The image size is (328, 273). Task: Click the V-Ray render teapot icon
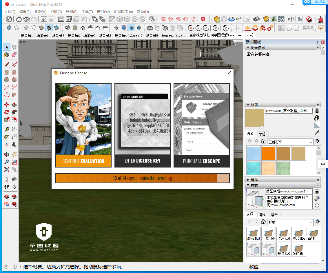pos(19,19)
